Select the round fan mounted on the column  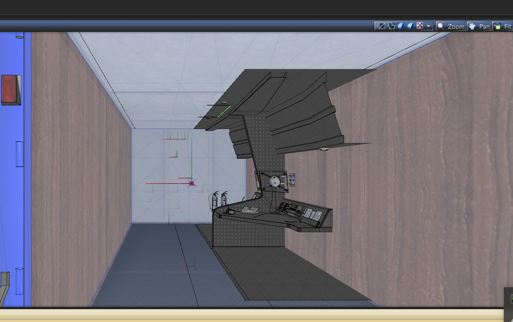(x=274, y=182)
